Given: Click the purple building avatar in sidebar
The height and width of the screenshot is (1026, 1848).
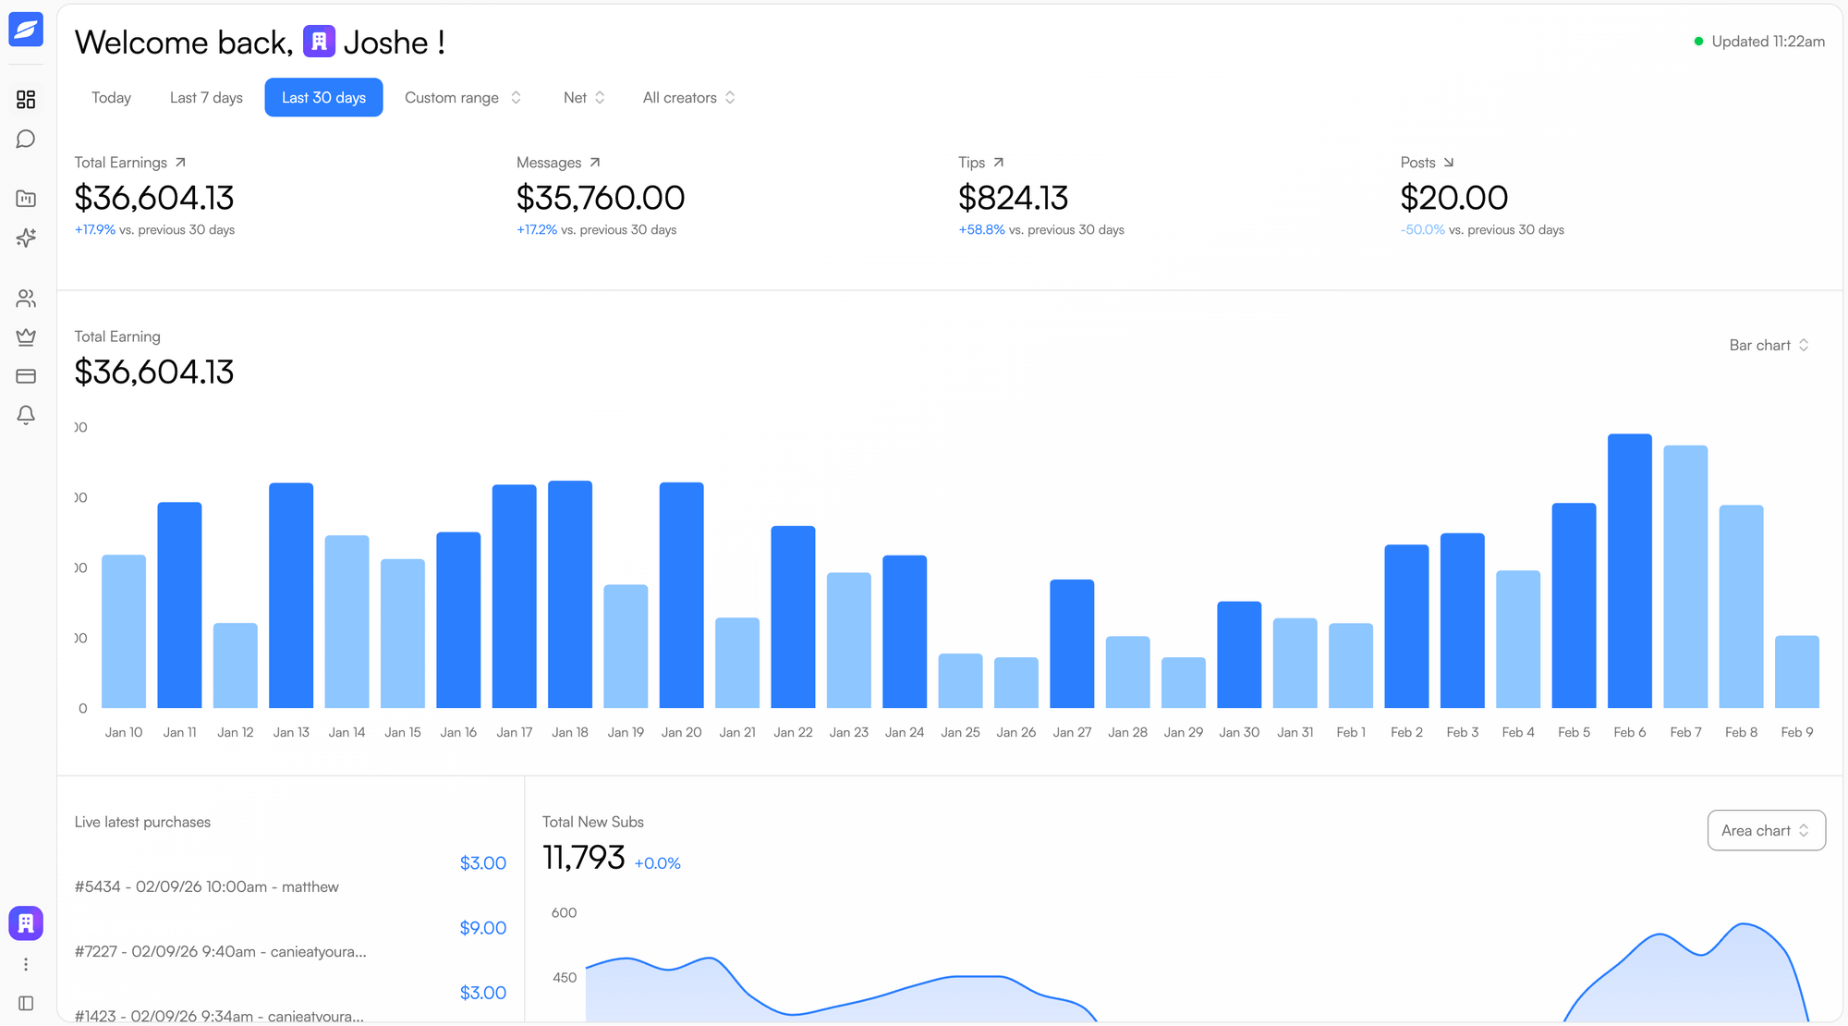Looking at the screenshot, I should (26, 922).
